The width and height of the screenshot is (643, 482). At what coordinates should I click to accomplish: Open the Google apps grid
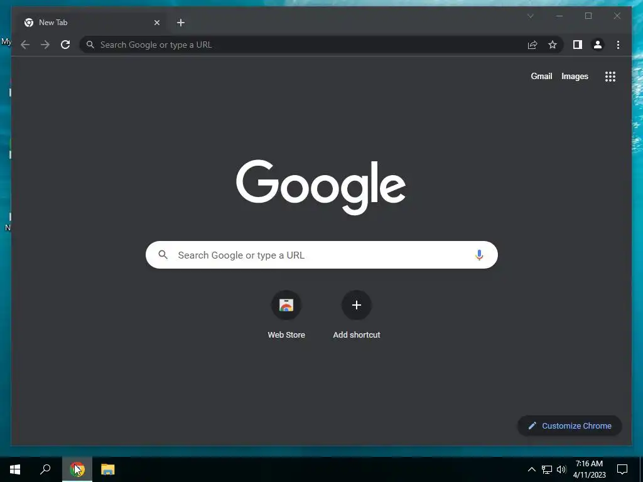610,76
